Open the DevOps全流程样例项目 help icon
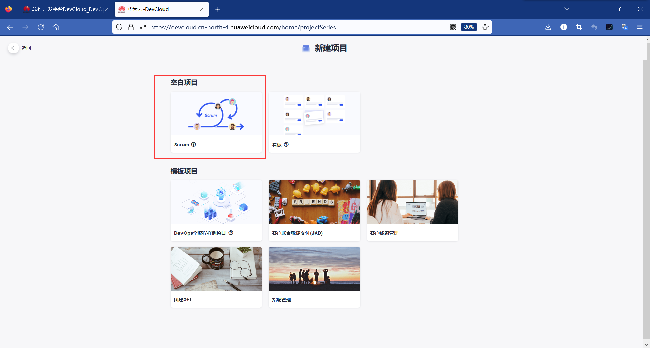This screenshot has height=348, width=650. pyautogui.click(x=231, y=233)
